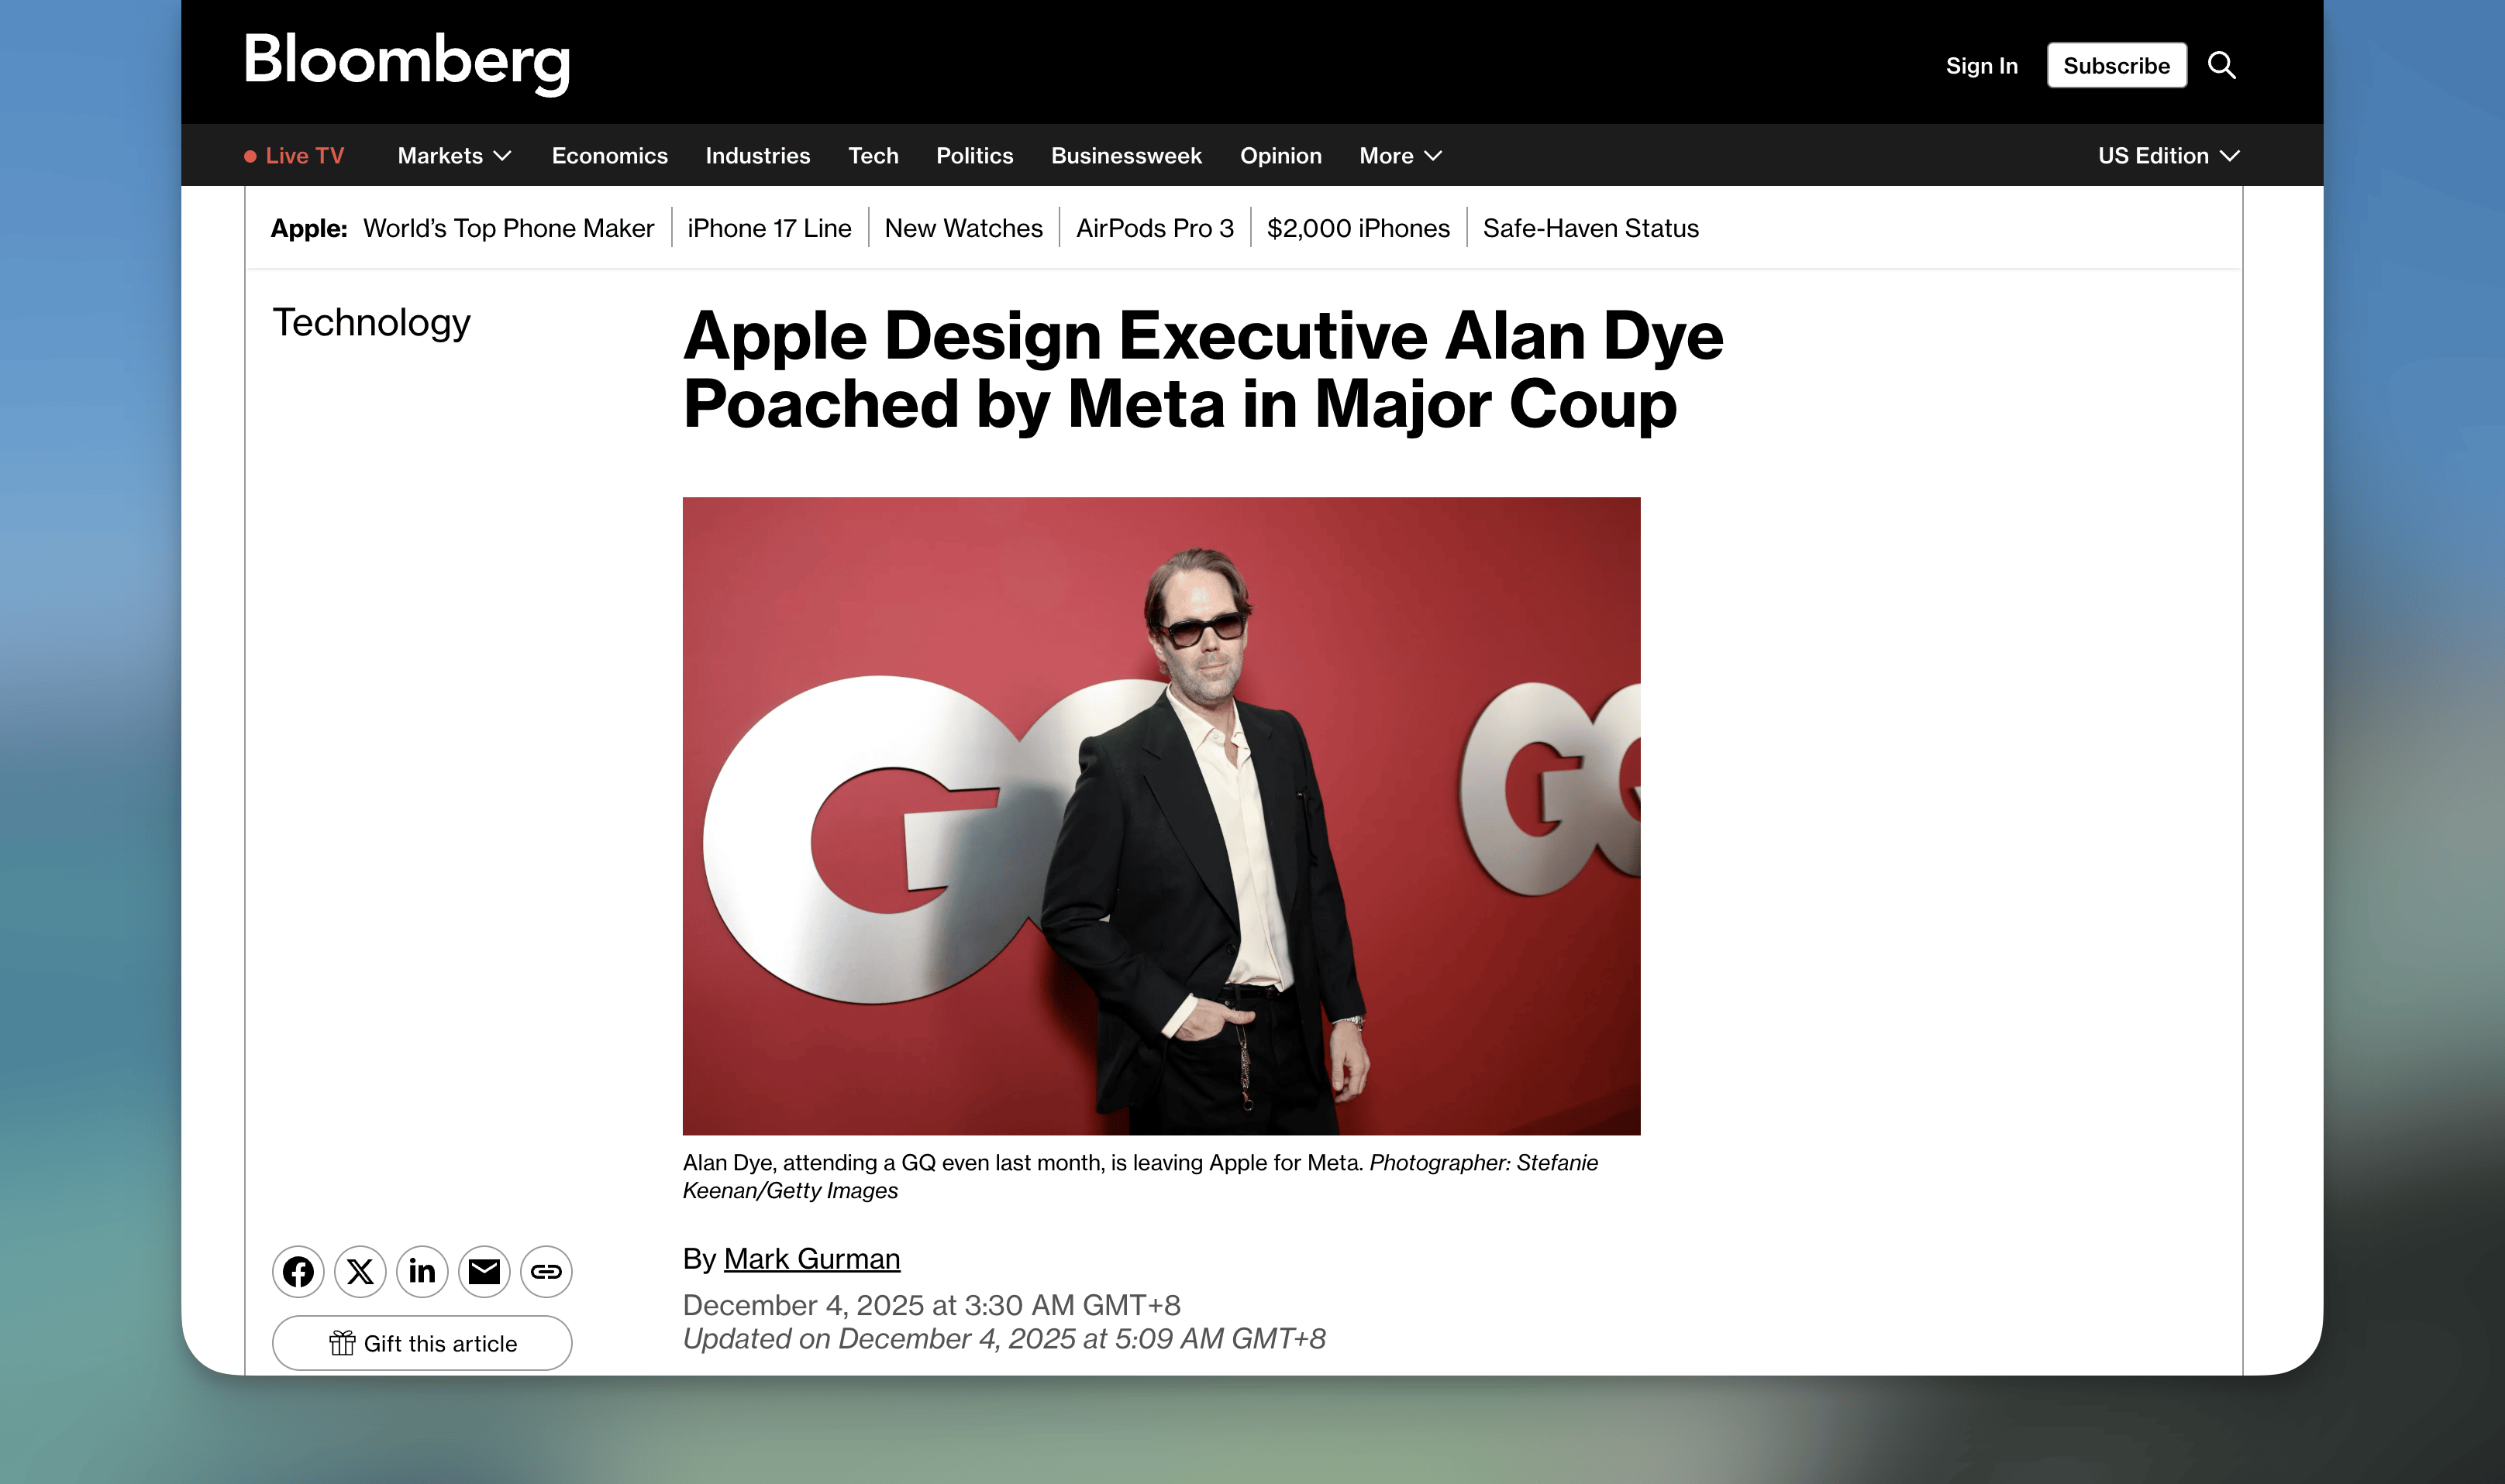Share article on LinkedIn
This screenshot has width=2505, height=1484.
click(x=422, y=1271)
